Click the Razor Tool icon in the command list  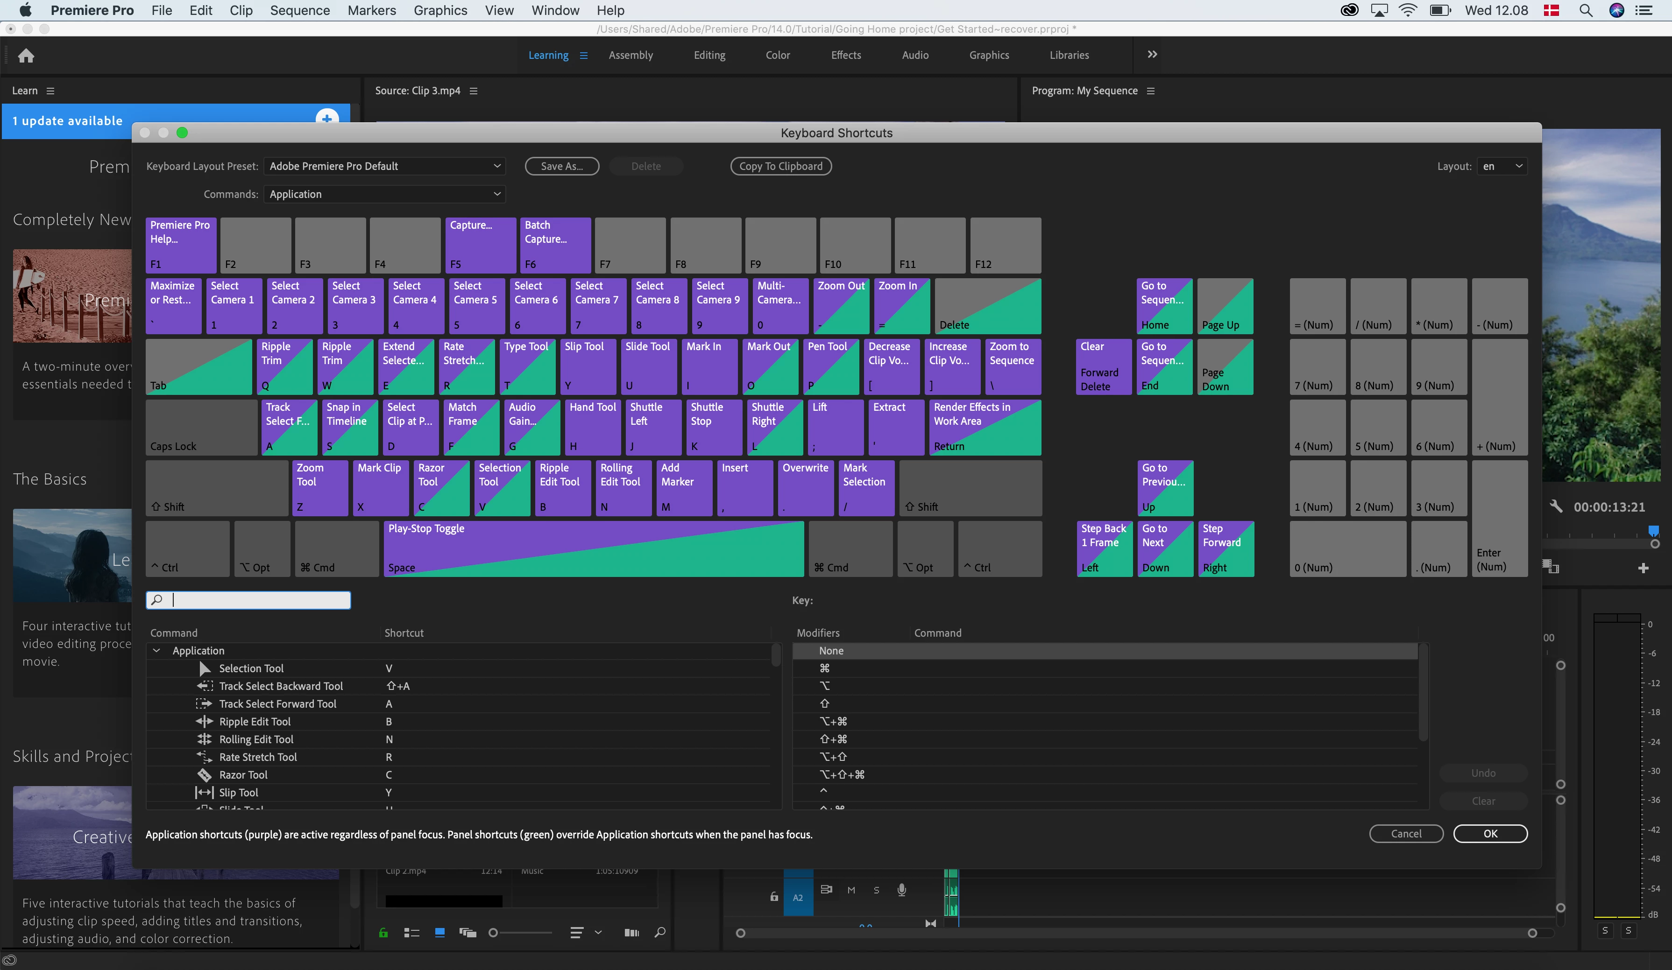point(205,774)
